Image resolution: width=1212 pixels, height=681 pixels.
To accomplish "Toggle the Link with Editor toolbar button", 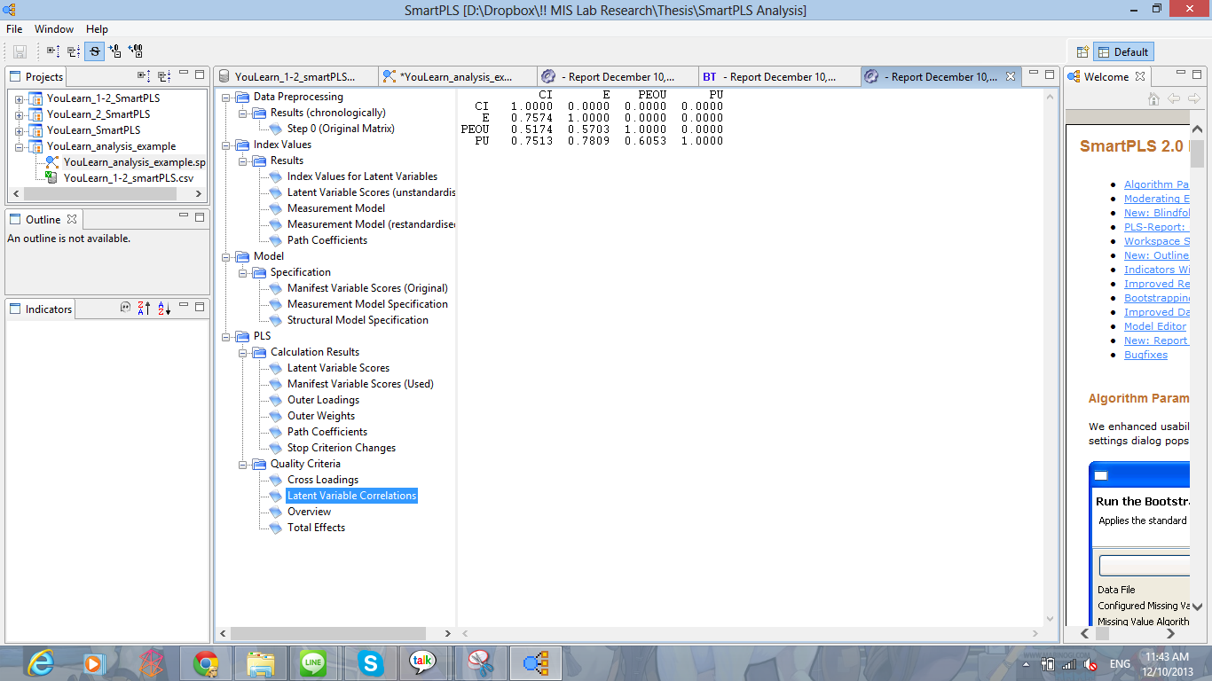I will point(94,51).
